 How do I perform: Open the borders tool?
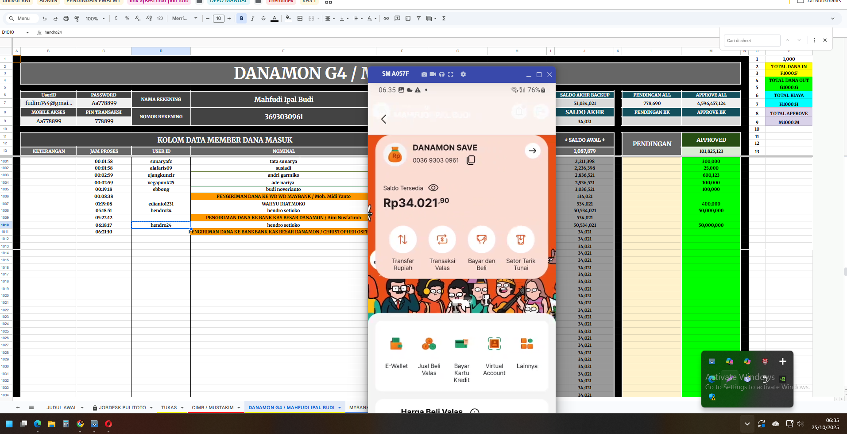(300, 18)
